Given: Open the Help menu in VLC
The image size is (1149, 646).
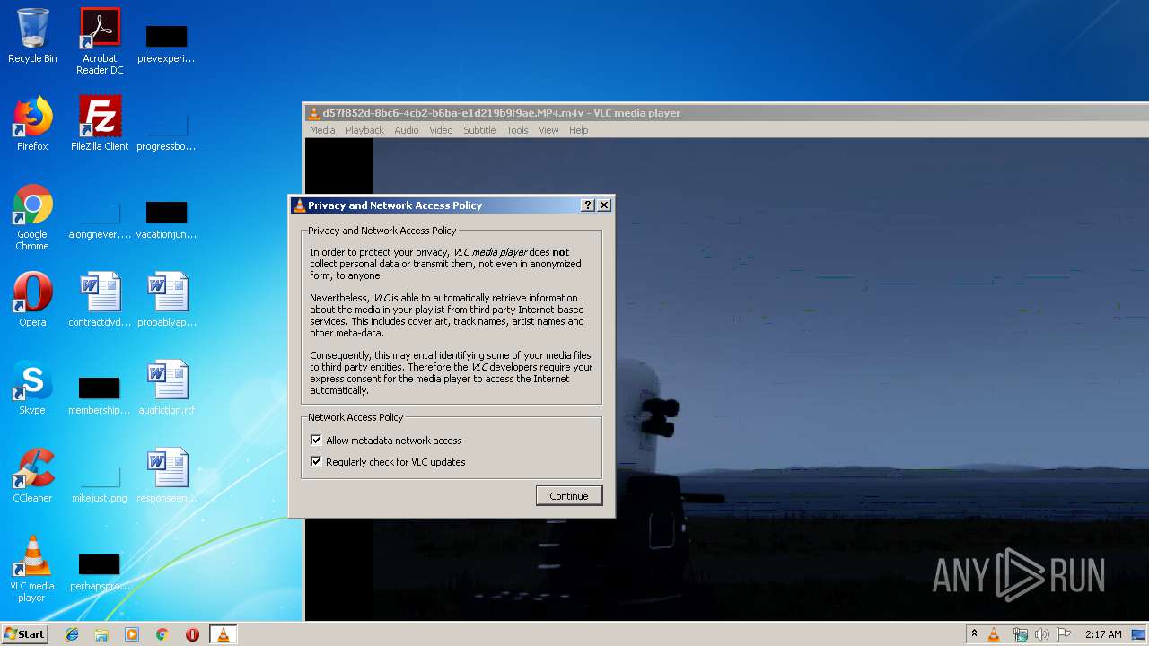Looking at the screenshot, I should click(x=579, y=130).
